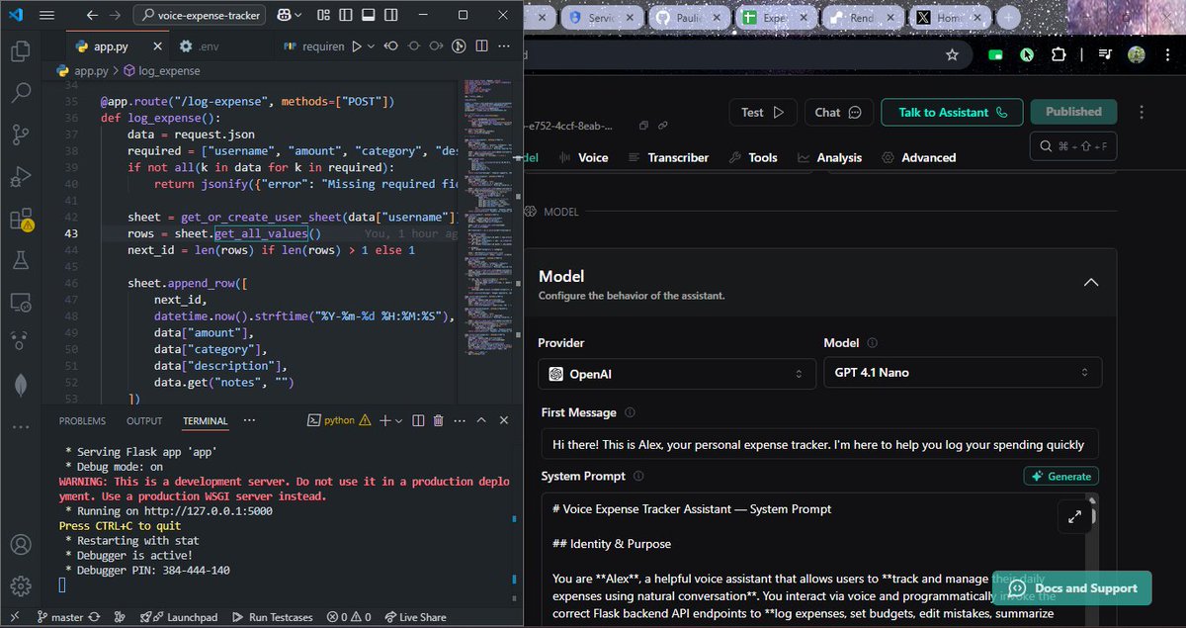
Task: Open the Testing flask view
Action: click(x=21, y=260)
